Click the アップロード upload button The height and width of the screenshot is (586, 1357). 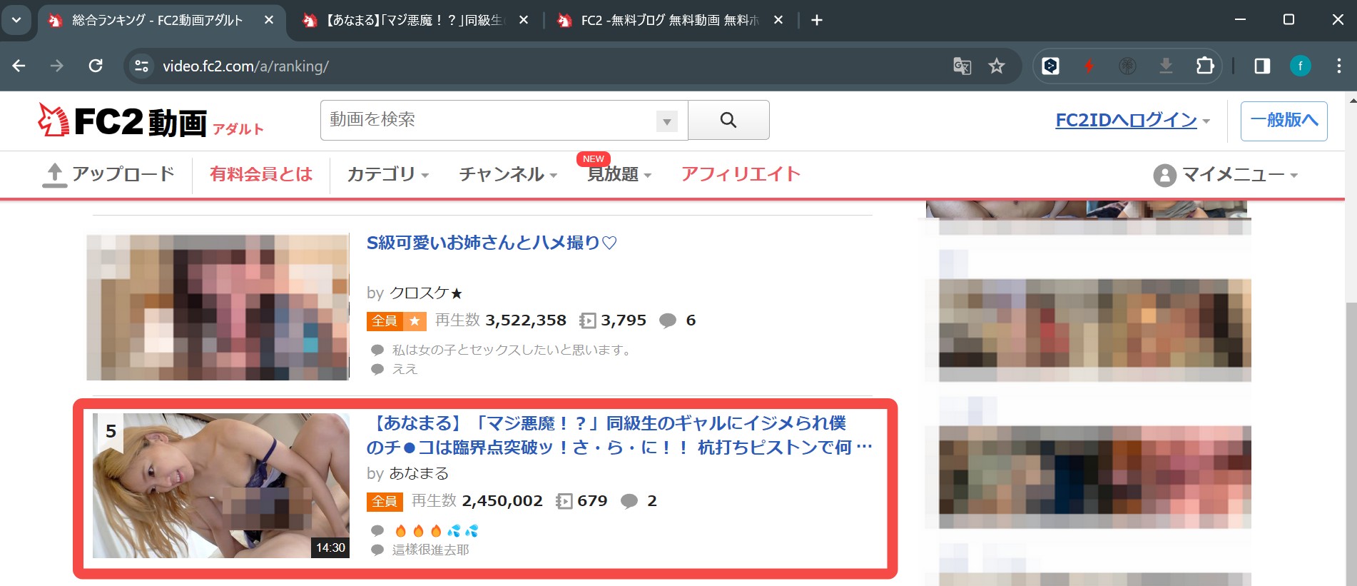point(108,174)
